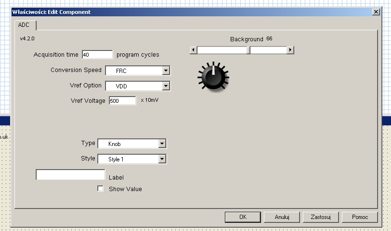Click the Background slider left arrow

[193, 50]
